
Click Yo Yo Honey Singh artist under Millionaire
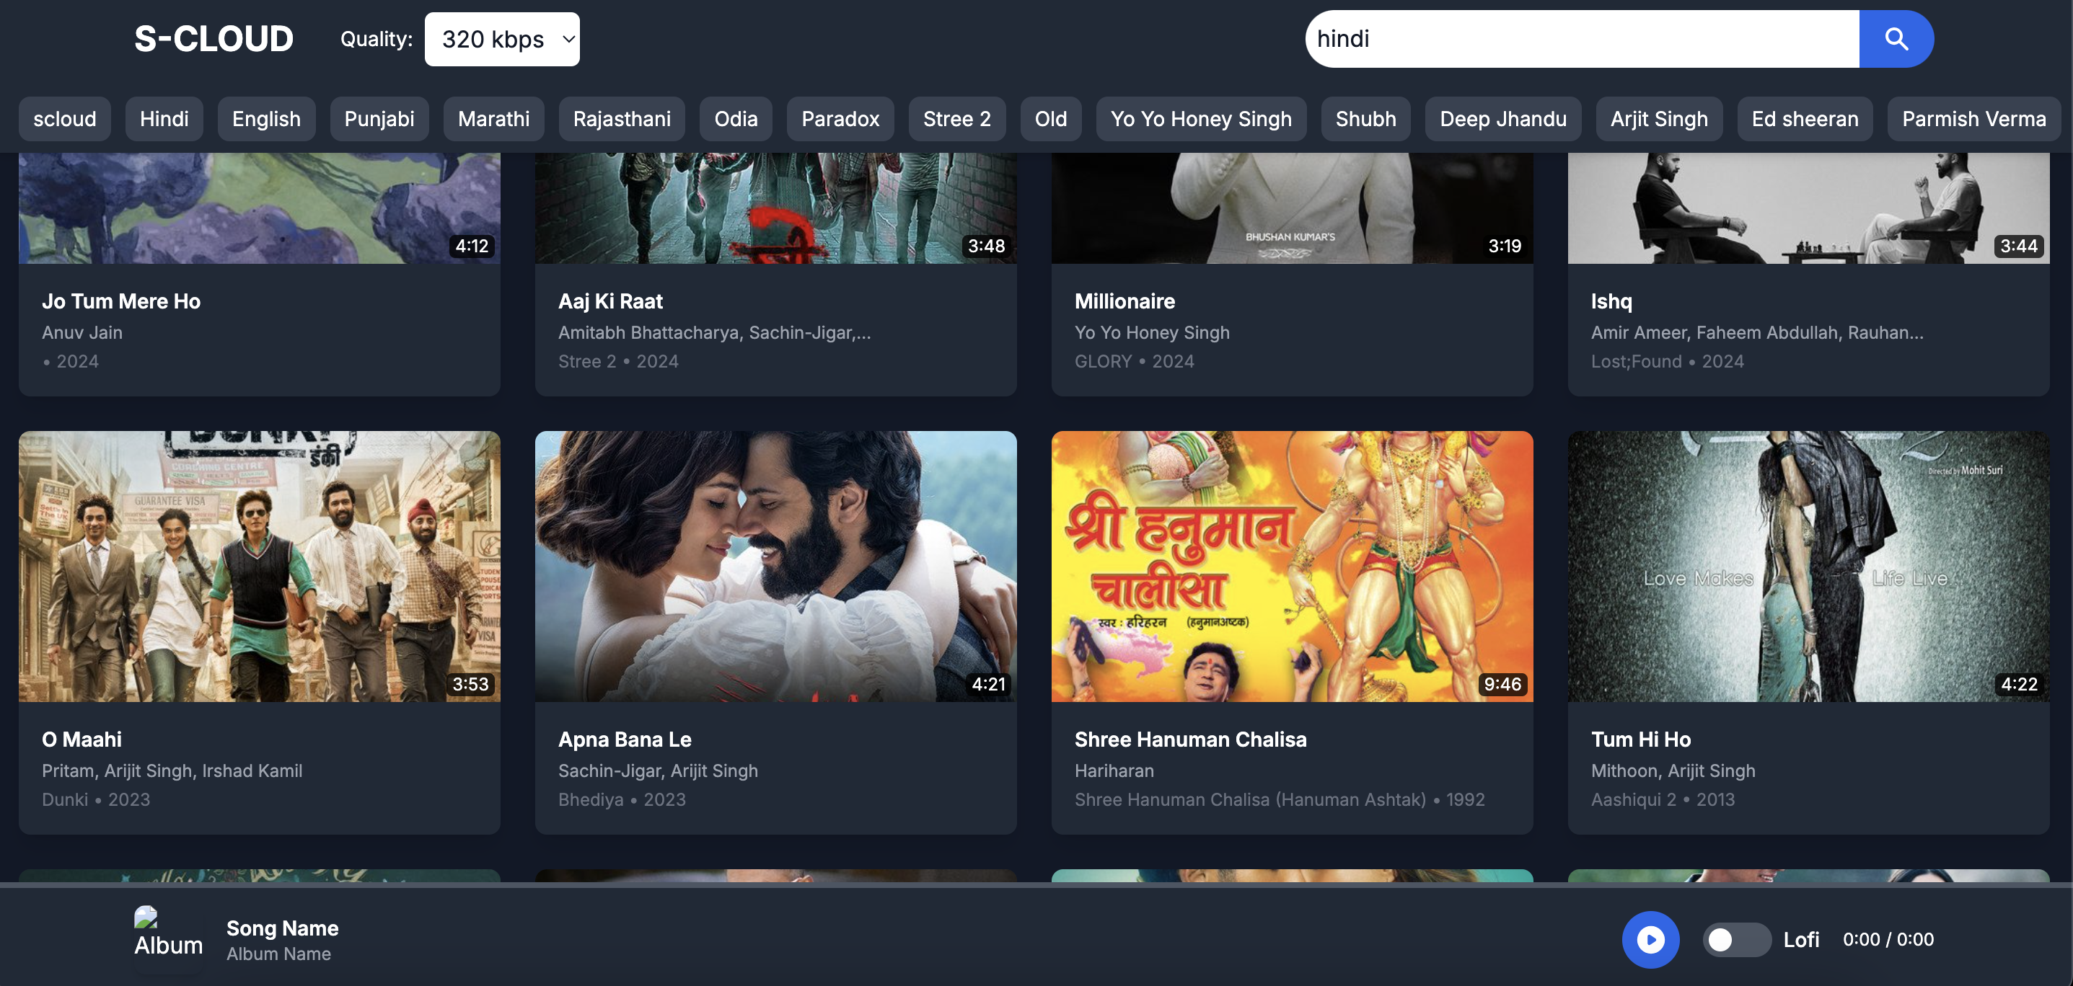click(x=1153, y=332)
